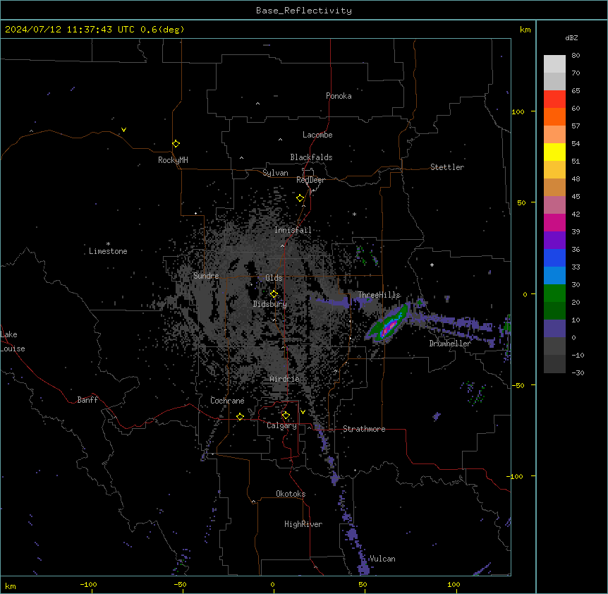Click the -50 tick on bottom horizontal axis
The height and width of the screenshot is (594, 608).
[x=180, y=584]
